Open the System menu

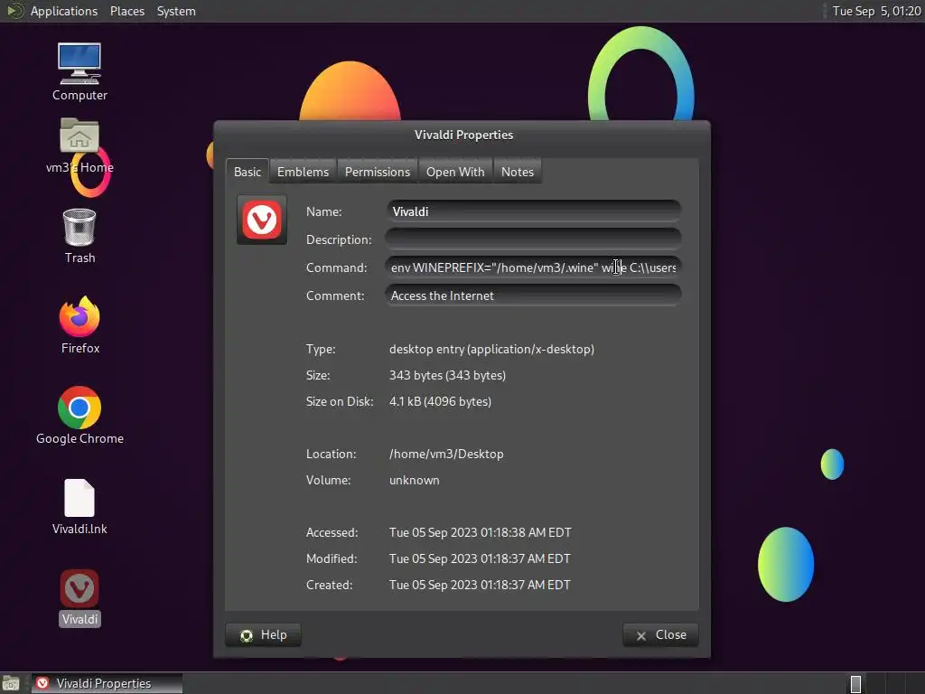176,11
